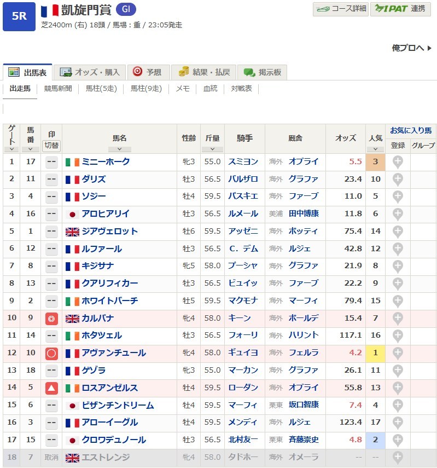Click the ◎ mark icon beside カルパナ
Image resolution: width=437 pixels, height=468 pixels.
pos(51,319)
